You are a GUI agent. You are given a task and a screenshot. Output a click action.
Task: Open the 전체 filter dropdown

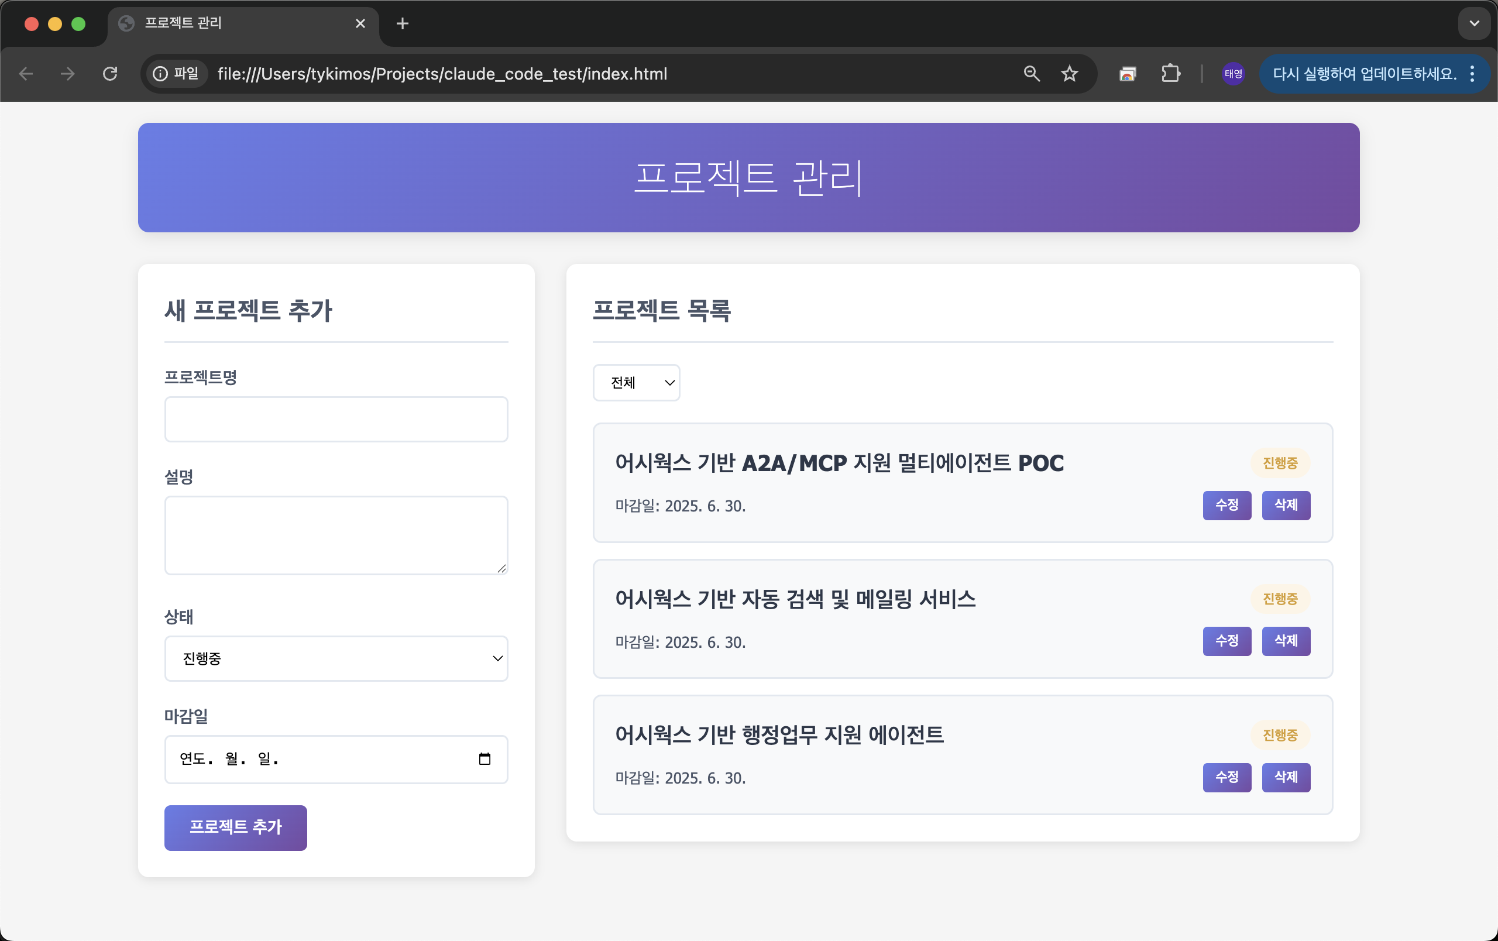637,383
